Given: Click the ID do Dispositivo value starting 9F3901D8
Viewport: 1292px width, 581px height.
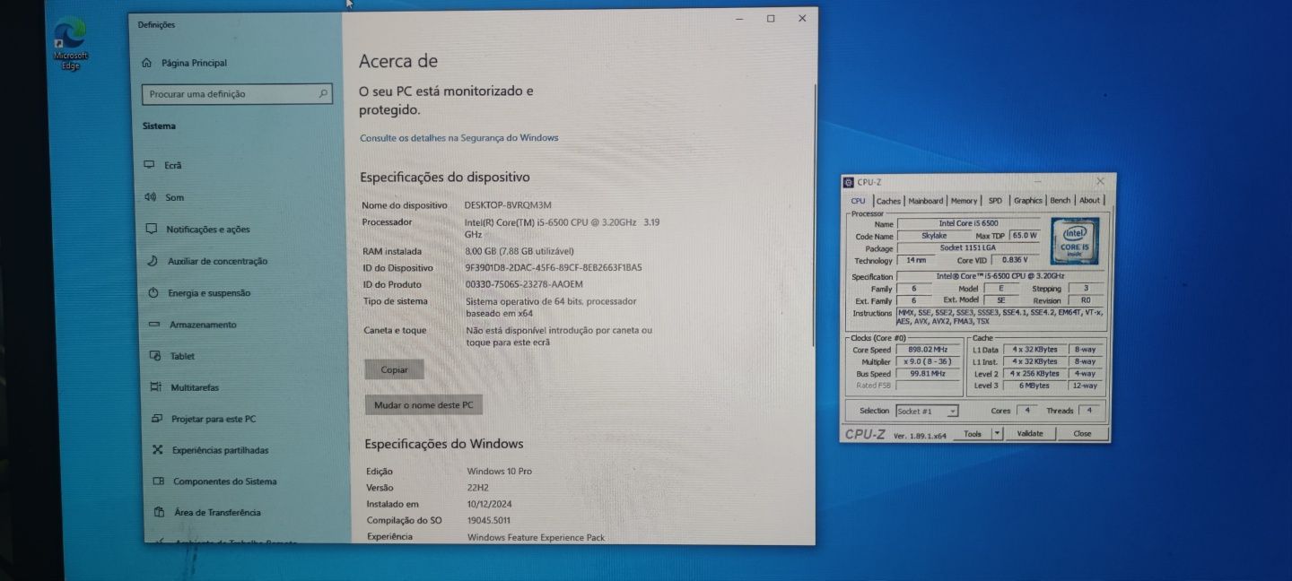Looking at the screenshot, I should point(554,267).
